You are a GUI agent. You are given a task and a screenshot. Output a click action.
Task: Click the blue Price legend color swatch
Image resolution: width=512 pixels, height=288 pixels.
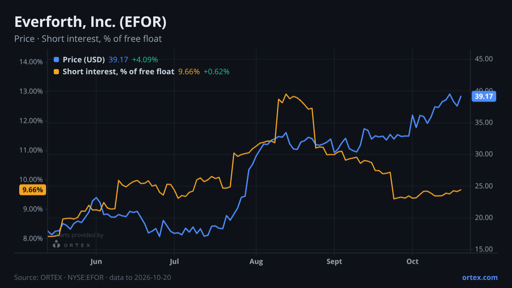[56, 60]
